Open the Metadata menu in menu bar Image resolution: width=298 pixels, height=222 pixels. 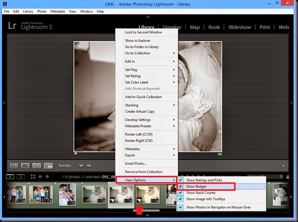[x=57, y=12]
